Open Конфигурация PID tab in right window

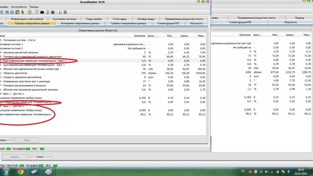[x=240, y=22]
